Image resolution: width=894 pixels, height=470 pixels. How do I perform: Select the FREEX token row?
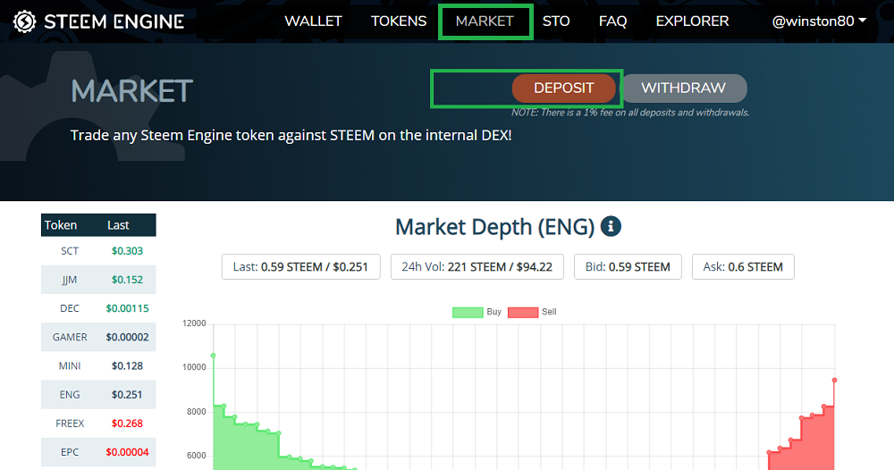coord(98,424)
